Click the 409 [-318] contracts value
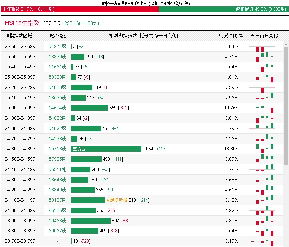The height and width of the screenshot is (247, 289). pyautogui.click(x=109, y=231)
